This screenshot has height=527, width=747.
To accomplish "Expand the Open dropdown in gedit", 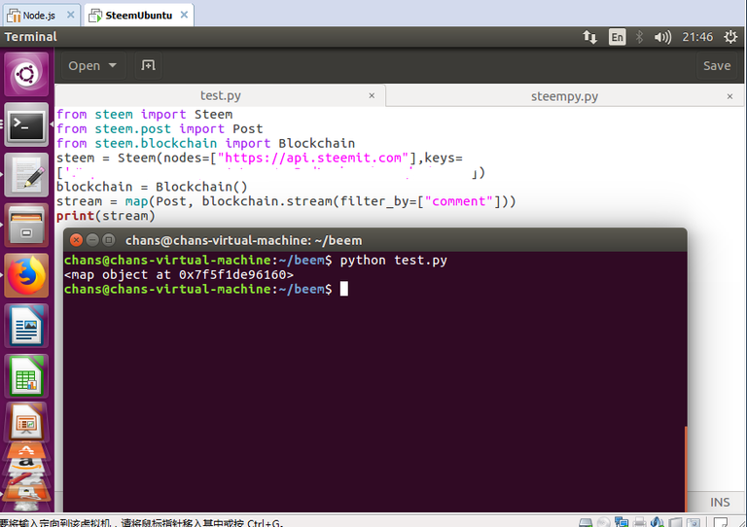I will (93, 66).
